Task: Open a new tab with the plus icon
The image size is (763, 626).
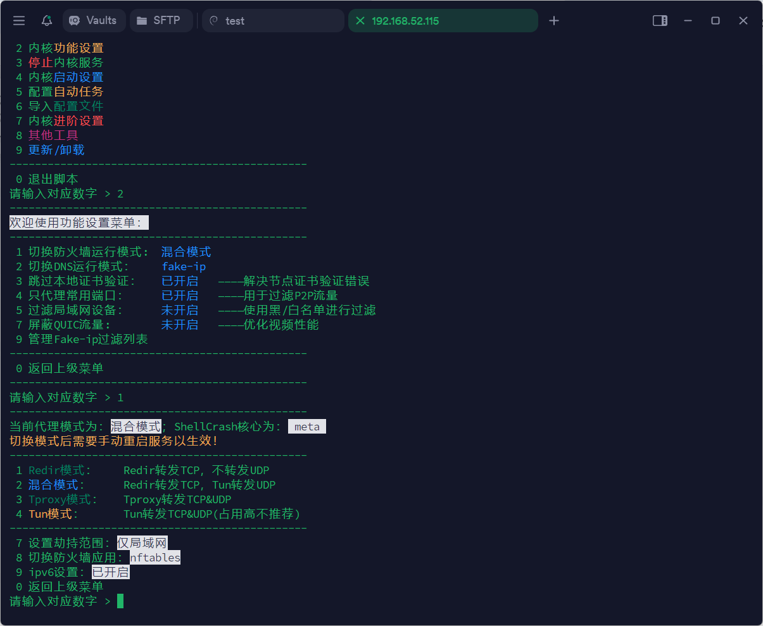Action: [x=553, y=20]
